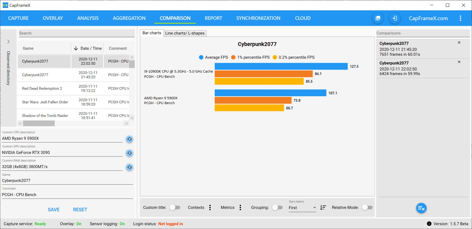Select the Cyberpunk2077 22:02:50 record row

pos(73,61)
